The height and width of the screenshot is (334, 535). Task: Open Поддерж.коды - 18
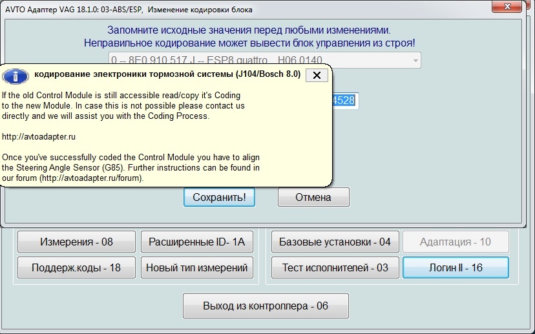tap(76, 267)
